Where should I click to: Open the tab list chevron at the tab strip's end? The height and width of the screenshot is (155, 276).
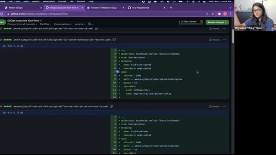click(230, 8)
